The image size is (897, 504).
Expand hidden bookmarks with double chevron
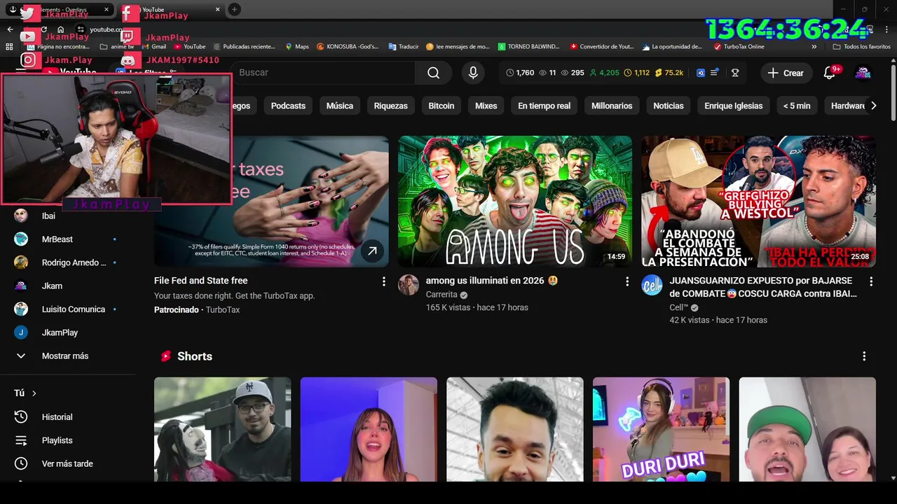point(814,47)
